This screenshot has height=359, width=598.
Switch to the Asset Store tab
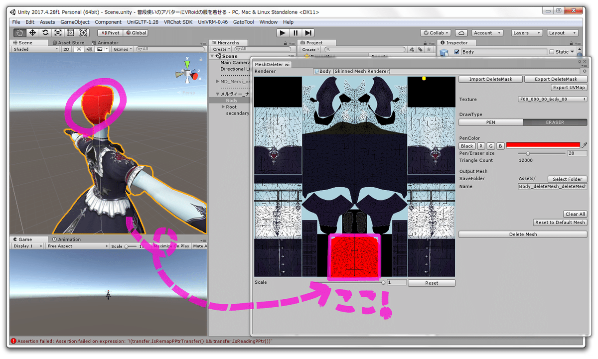coord(68,43)
